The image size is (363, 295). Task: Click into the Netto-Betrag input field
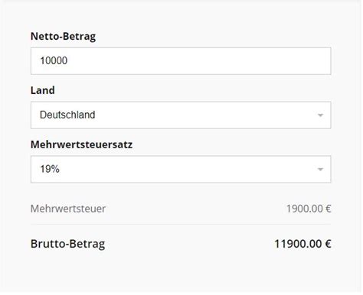tap(181, 61)
